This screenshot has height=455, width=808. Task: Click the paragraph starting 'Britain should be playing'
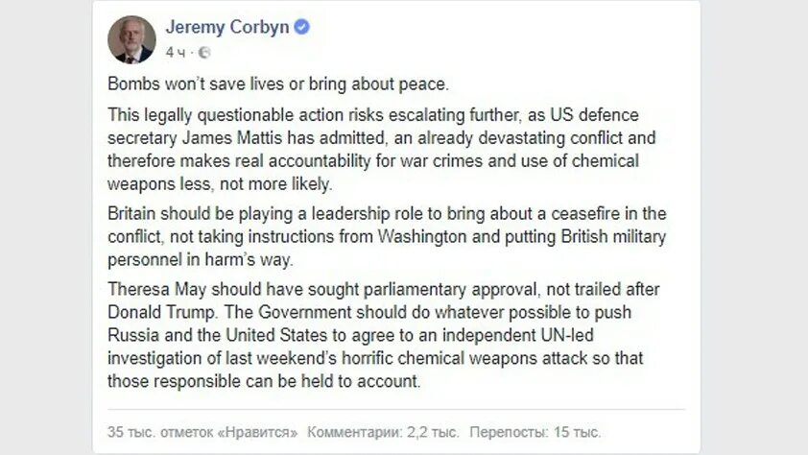point(387,236)
